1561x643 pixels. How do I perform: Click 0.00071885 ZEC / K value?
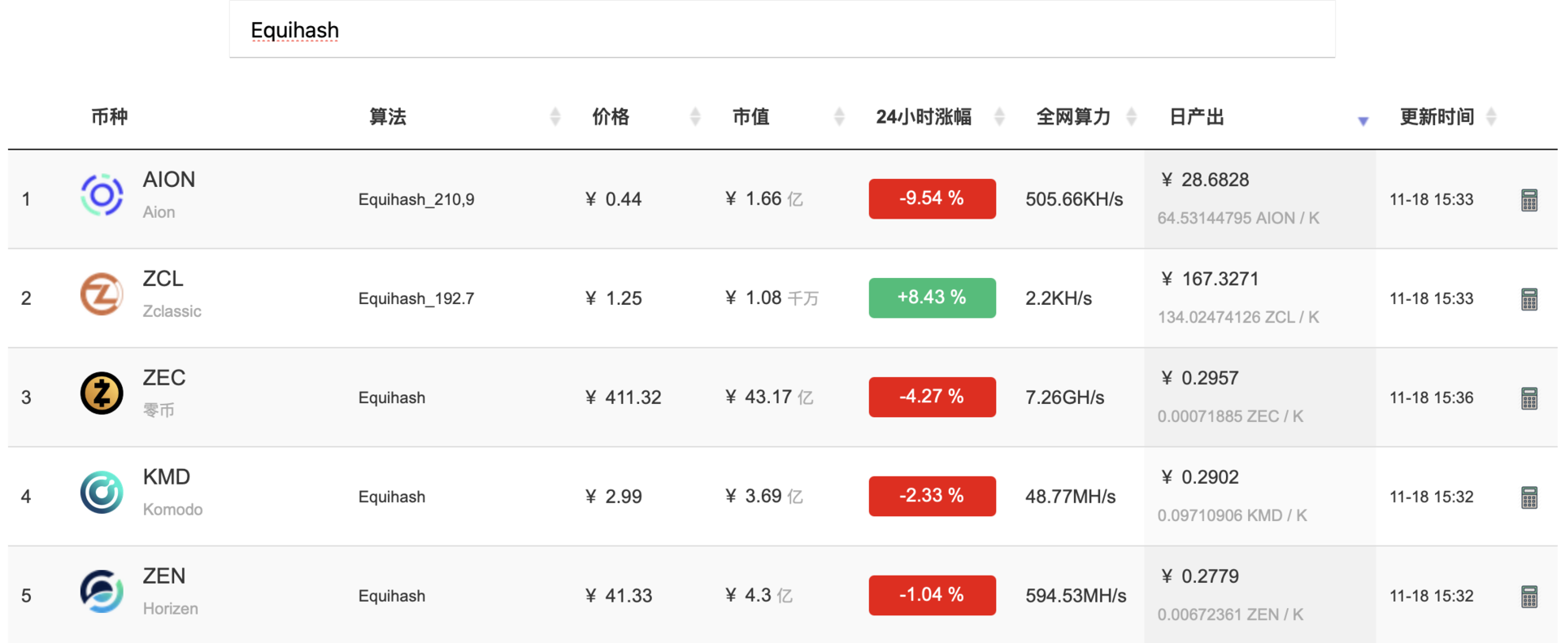(1230, 416)
